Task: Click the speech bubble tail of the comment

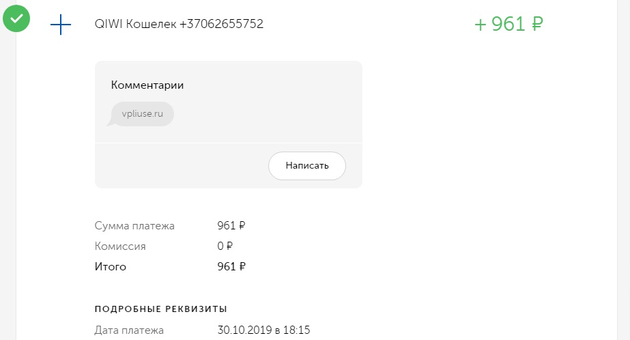Action: coord(109,123)
